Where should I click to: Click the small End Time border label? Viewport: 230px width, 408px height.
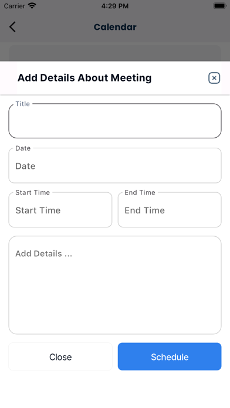click(x=140, y=192)
